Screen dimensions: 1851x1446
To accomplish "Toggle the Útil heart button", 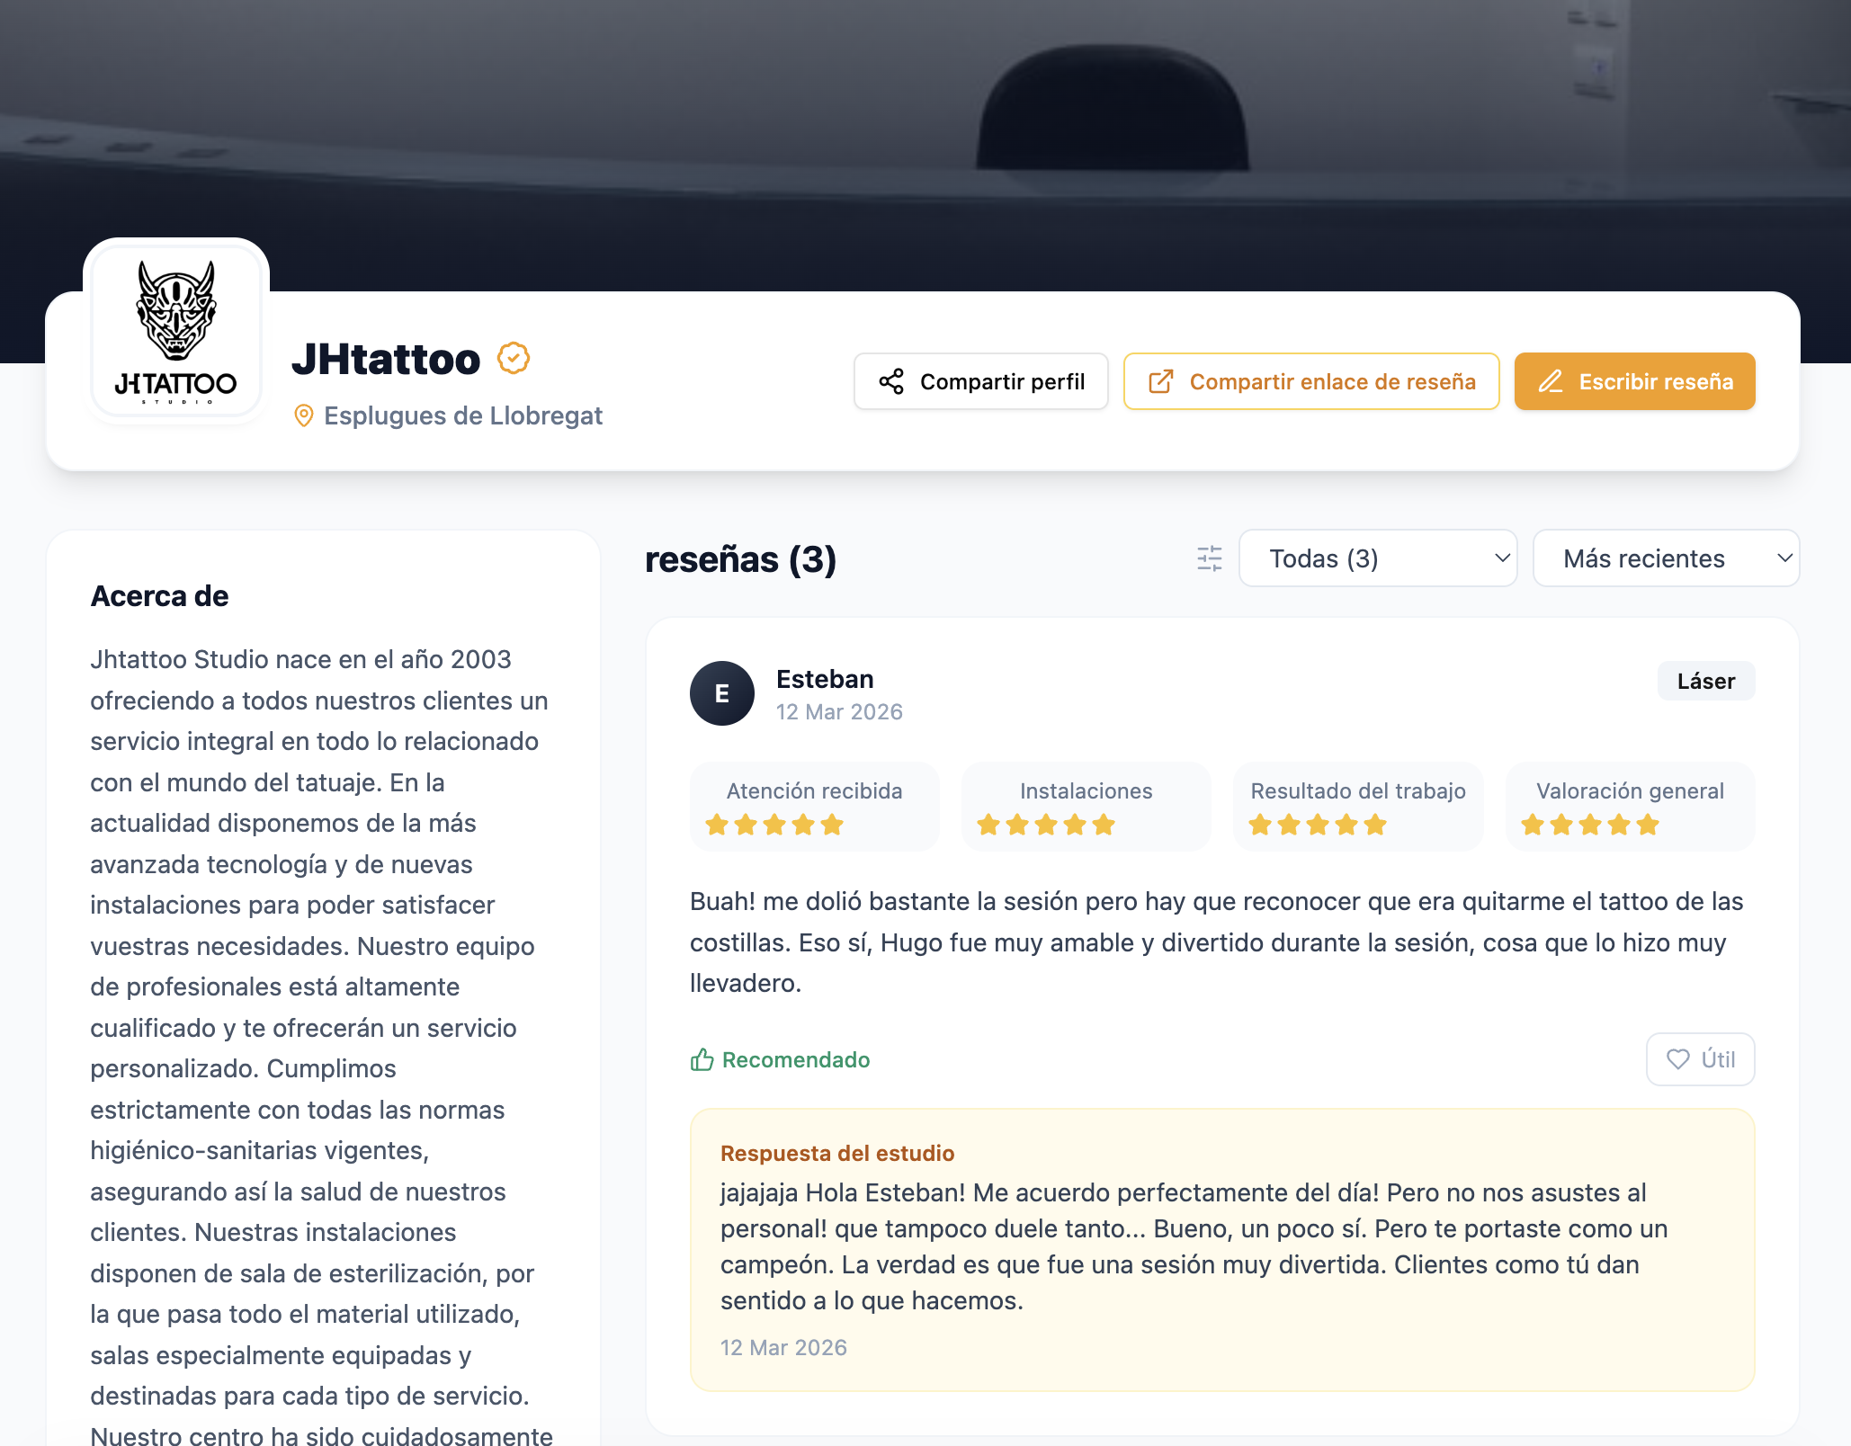I will click(1700, 1059).
